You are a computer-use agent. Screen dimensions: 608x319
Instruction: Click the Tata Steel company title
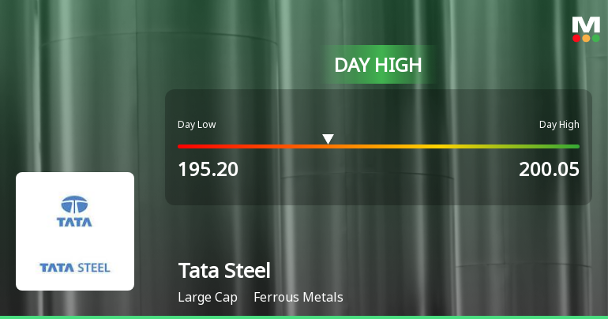tap(224, 271)
